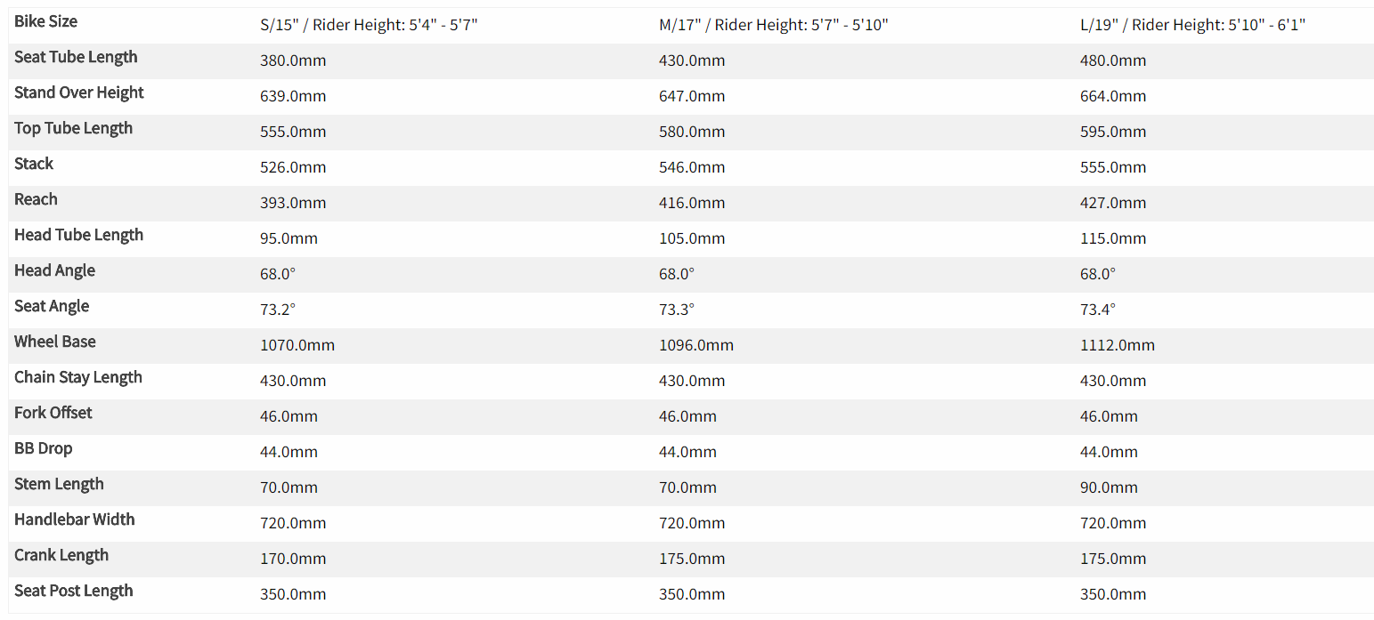Screen dimensions: 1374x620
Task: Select the 580.0mm Top Tube Length value
Action: point(692,132)
